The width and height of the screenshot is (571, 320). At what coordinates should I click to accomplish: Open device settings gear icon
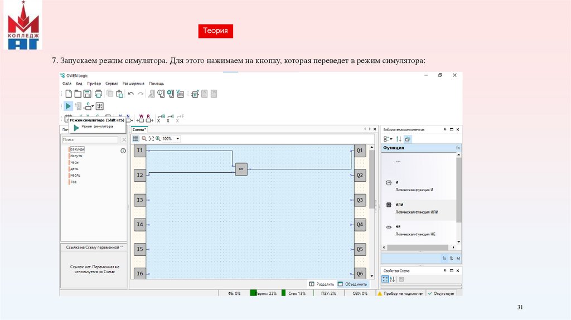(x=171, y=94)
